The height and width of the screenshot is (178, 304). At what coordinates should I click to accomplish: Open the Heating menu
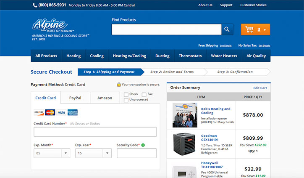coord(73,56)
